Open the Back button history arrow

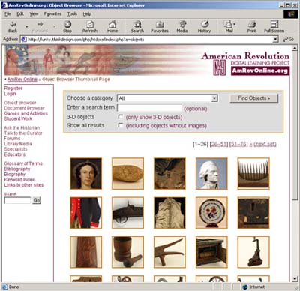pos(27,26)
